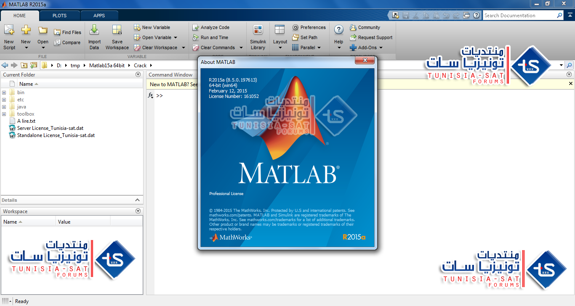
Task: Click the Set Path tool
Action: point(305,37)
